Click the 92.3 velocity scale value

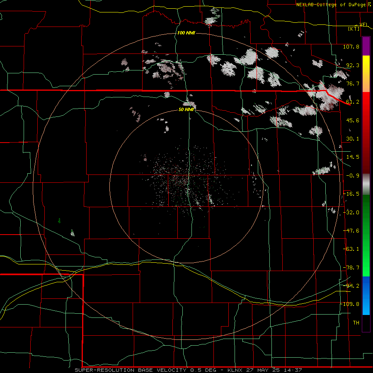353,65
